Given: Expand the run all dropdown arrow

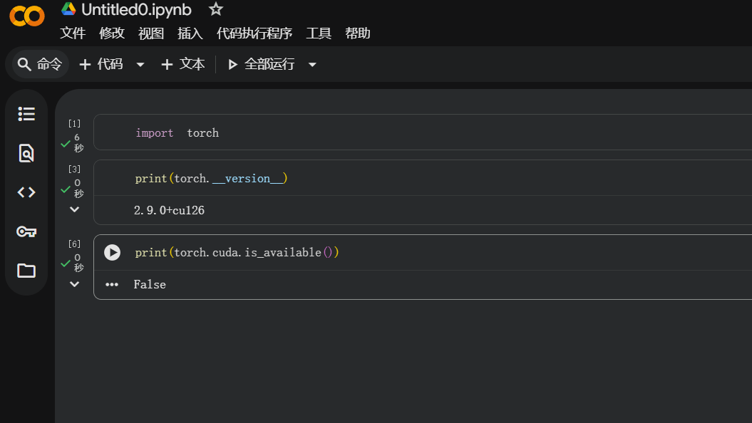Looking at the screenshot, I should (312, 64).
